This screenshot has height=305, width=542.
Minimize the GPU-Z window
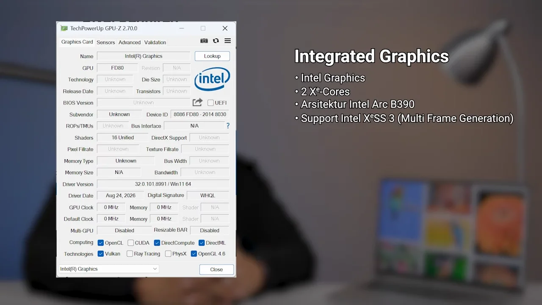(182, 28)
